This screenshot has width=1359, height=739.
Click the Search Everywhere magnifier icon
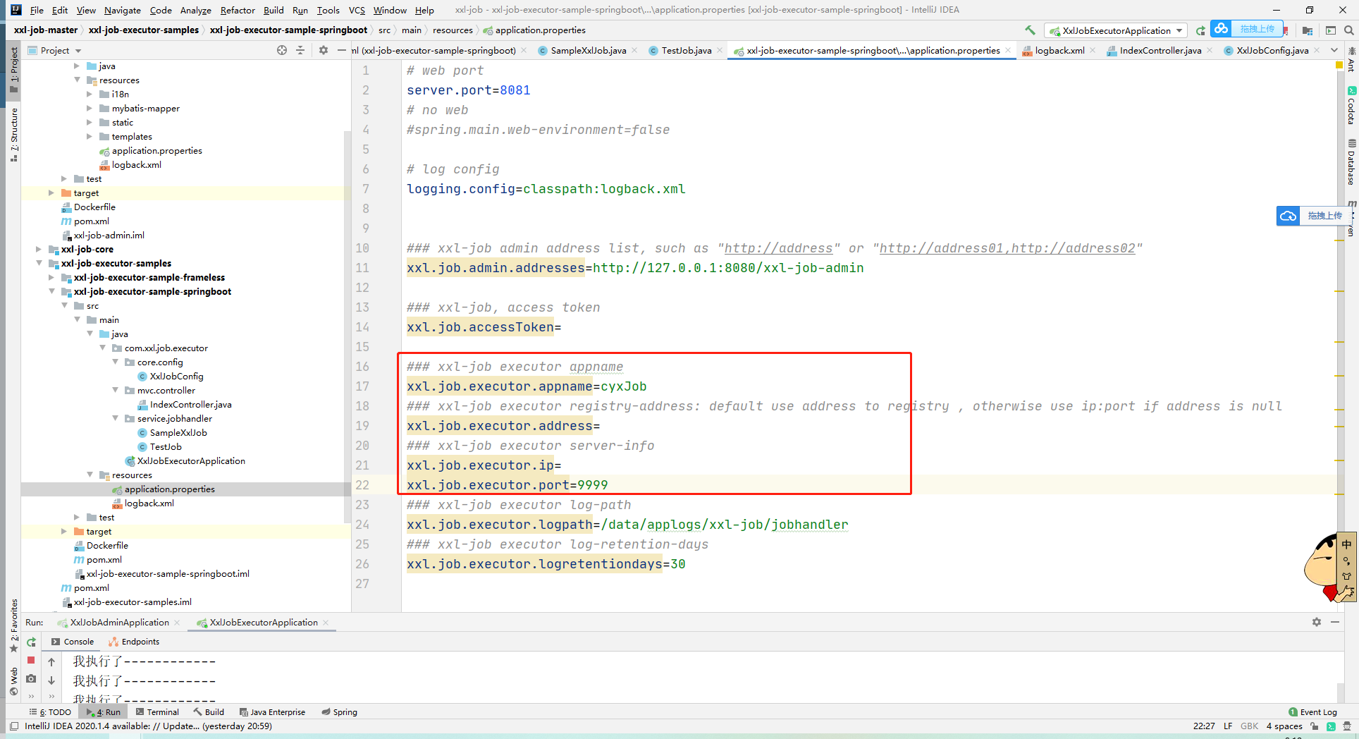1348,30
